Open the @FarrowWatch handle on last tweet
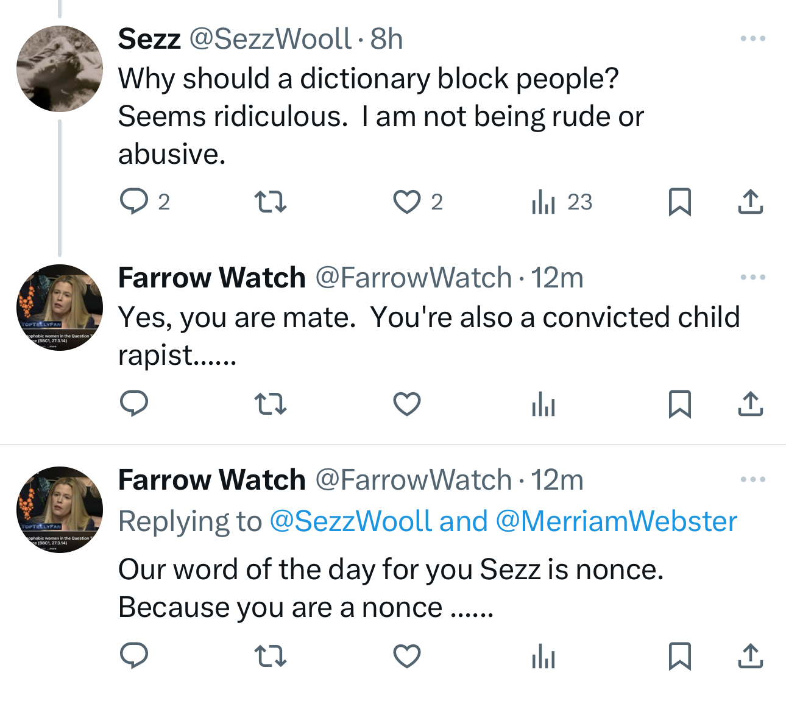This screenshot has width=786, height=701. click(413, 480)
